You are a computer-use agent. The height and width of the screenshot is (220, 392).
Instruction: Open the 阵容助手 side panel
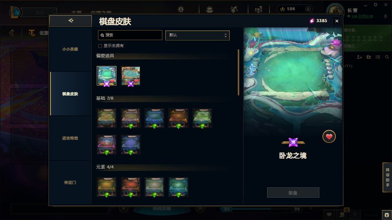tap(387, 177)
